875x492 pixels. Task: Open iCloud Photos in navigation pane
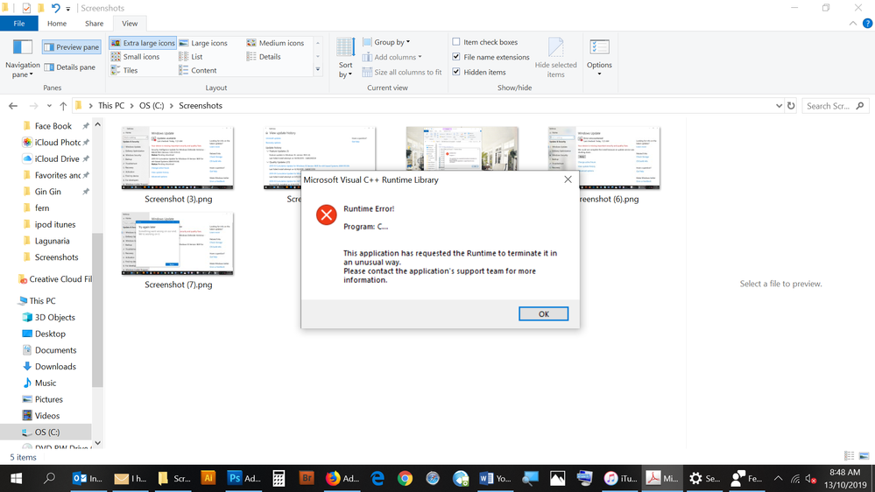coord(53,142)
